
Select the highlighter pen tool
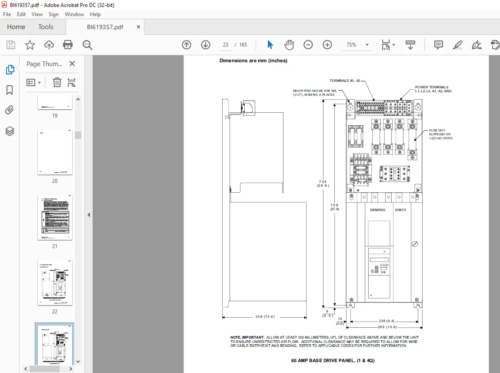[457, 45]
